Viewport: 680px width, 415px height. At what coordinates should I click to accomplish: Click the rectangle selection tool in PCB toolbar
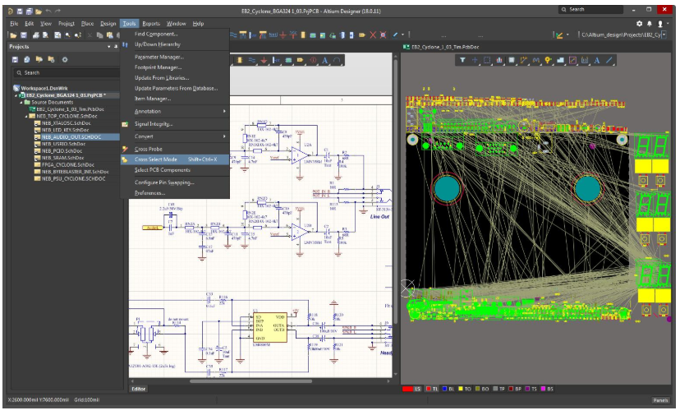click(487, 61)
